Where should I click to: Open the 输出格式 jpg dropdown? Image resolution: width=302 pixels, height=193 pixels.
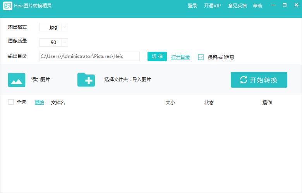point(64,27)
